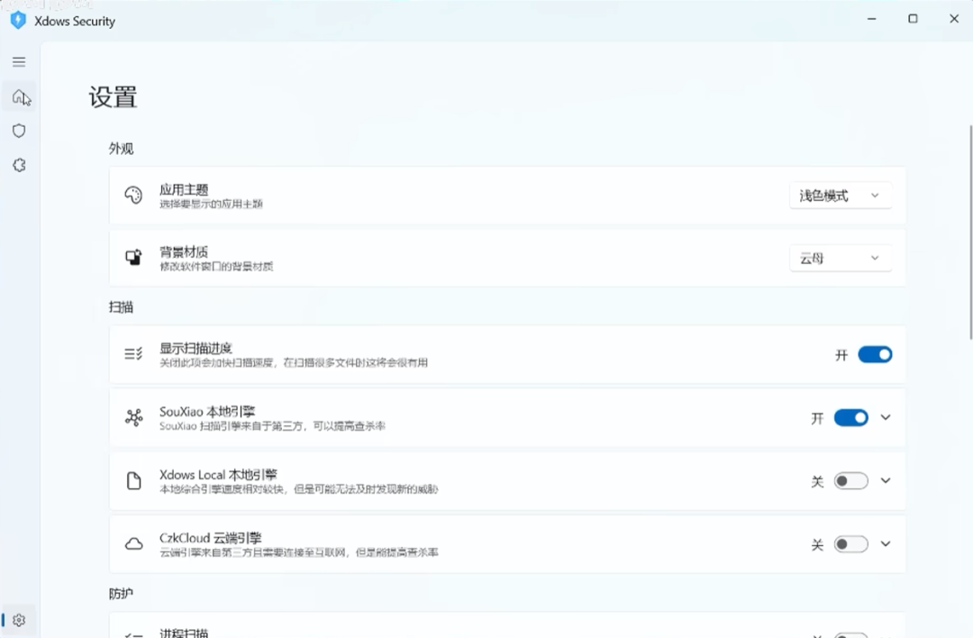Click the 背景材质 setting title
Screen dimensions: 973x638
click(184, 251)
